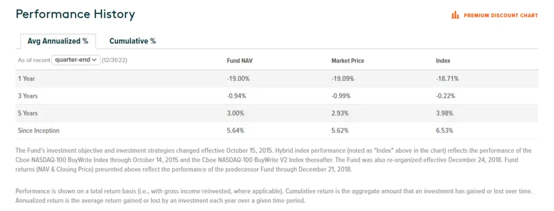Open the Premium Discount Chart link
The width and height of the screenshot is (554, 211).
click(494, 15)
